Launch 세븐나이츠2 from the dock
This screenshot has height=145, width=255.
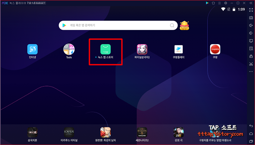tap(142, 132)
